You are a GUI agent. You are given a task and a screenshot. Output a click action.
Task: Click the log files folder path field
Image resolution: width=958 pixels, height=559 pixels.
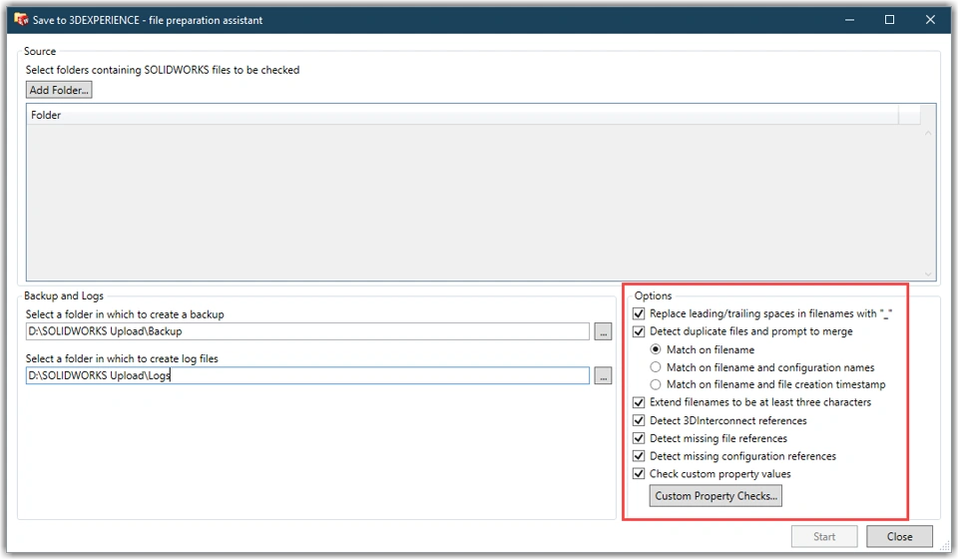307,375
